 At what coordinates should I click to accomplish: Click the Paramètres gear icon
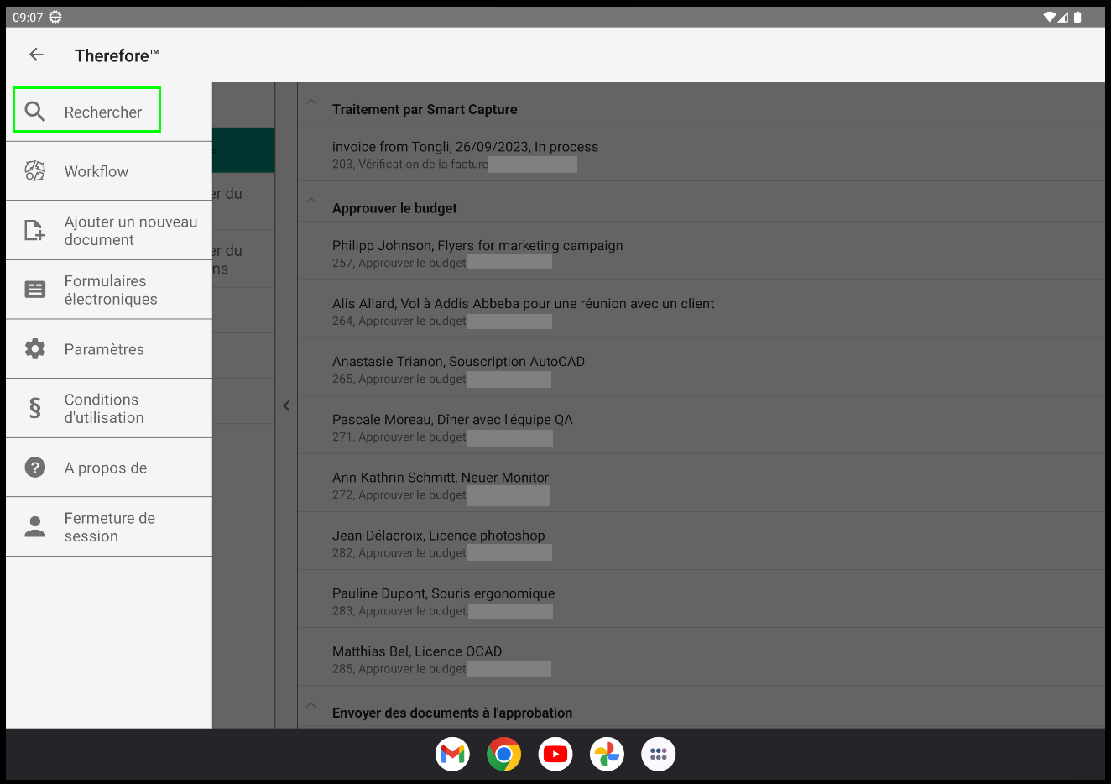34,348
